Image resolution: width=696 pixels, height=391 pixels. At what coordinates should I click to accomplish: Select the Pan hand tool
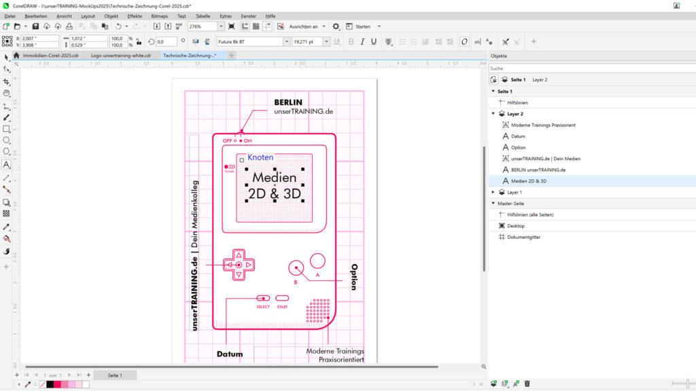tap(6, 94)
